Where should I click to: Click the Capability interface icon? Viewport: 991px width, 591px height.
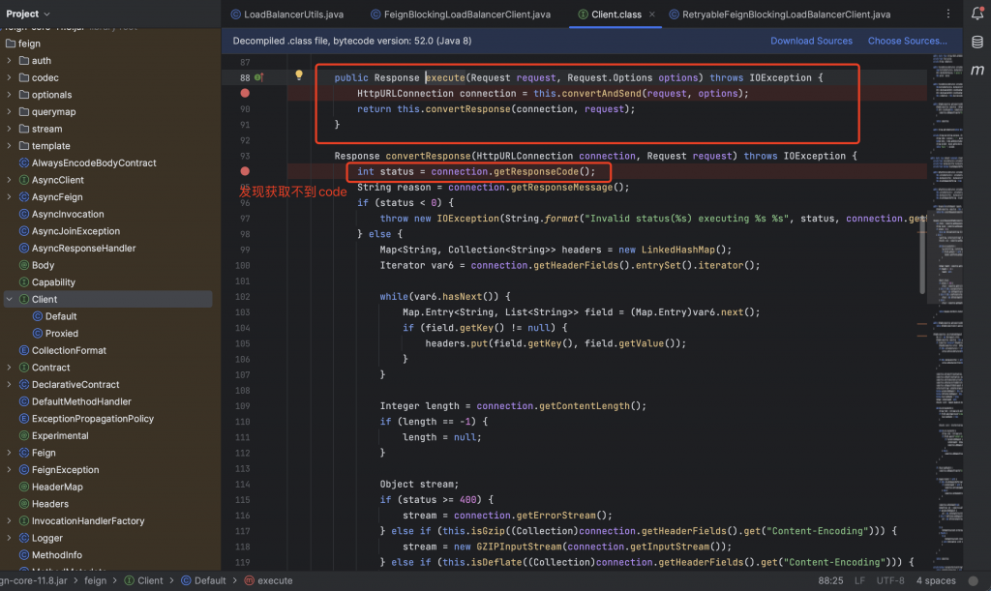[24, 282]
